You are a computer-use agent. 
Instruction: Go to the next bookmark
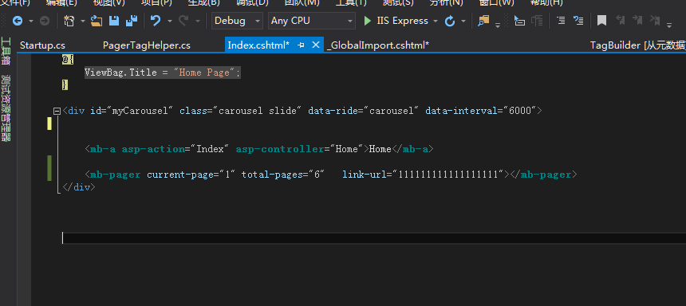point(637,21)
